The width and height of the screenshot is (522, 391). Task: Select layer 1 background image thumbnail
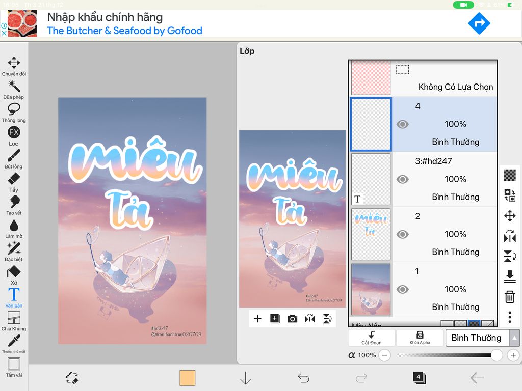coord(371,289)
